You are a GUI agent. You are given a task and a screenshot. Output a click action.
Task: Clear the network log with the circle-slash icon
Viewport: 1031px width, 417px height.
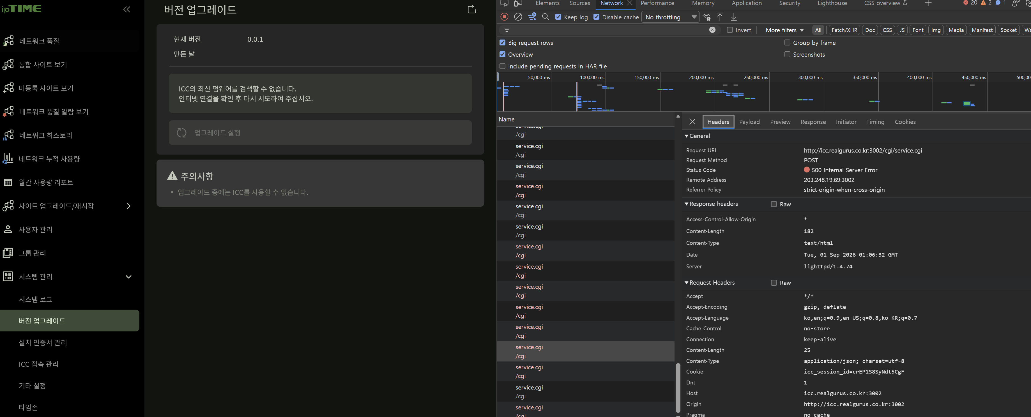coord(518,17)
